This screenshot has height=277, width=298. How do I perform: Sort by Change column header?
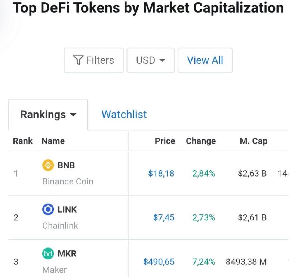click(x=201, y=141)
